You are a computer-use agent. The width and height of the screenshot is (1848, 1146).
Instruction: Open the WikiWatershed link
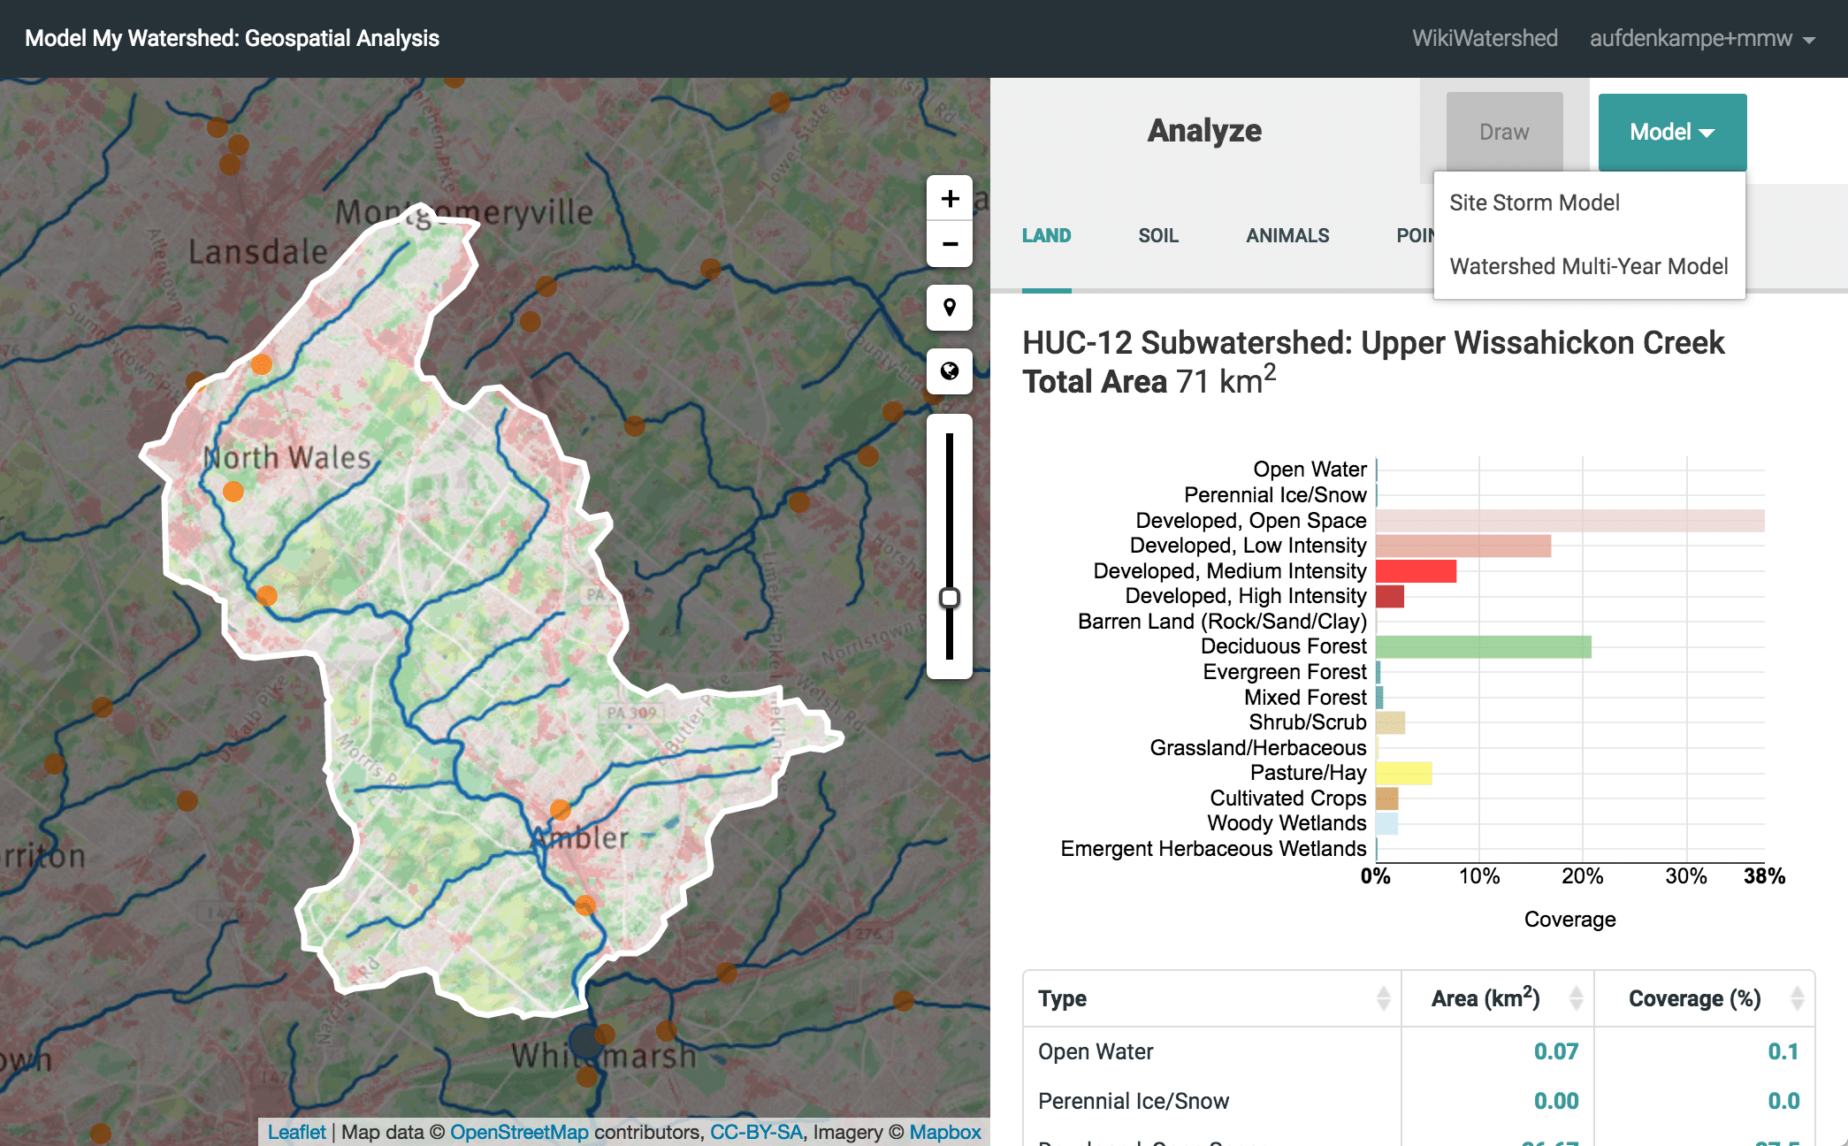point(1485,38)
